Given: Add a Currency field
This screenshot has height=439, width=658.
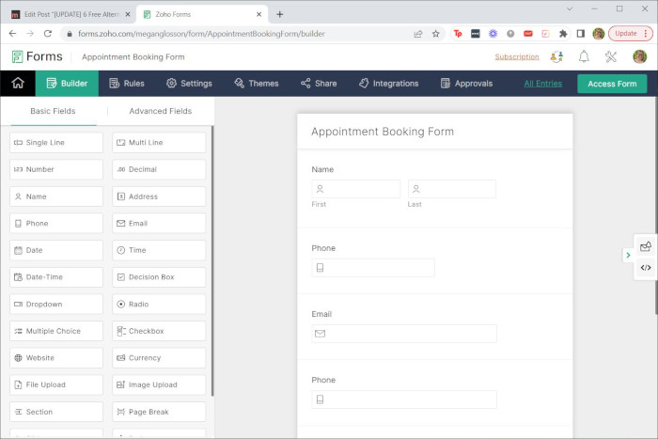Looking at the screenshot, I should (x=159, y=358).
